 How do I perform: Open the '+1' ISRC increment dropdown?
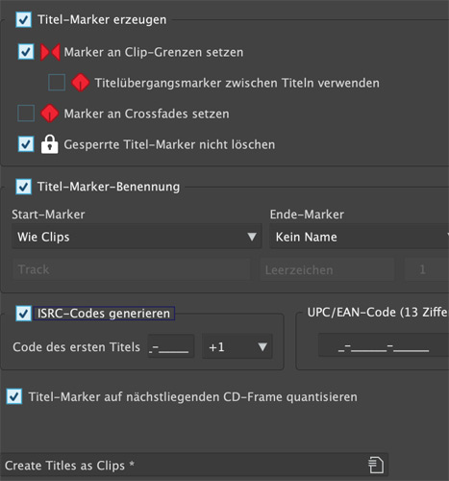pyautogui.click(x=237, y=346)
